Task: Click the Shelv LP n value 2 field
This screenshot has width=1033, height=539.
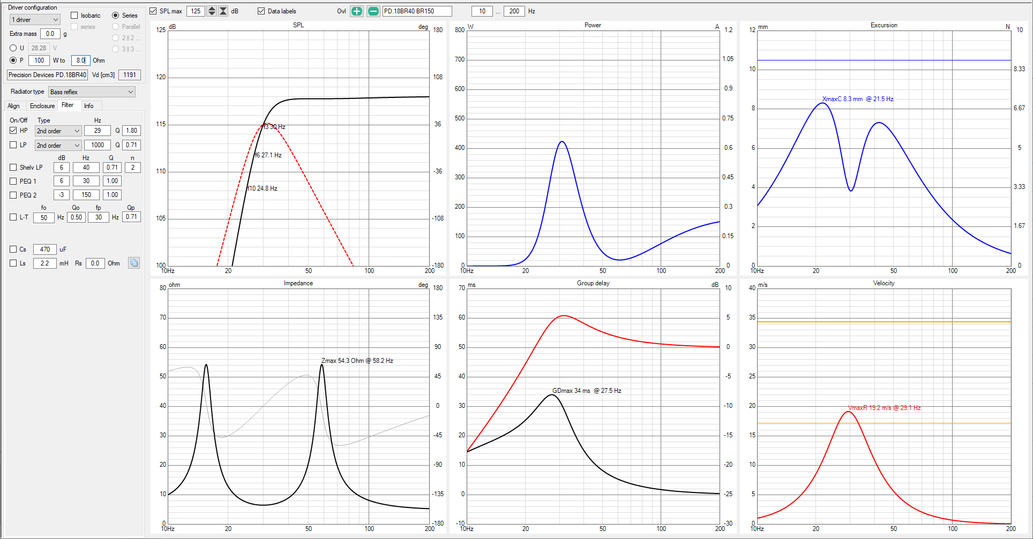Action: [x=133, y=168]
